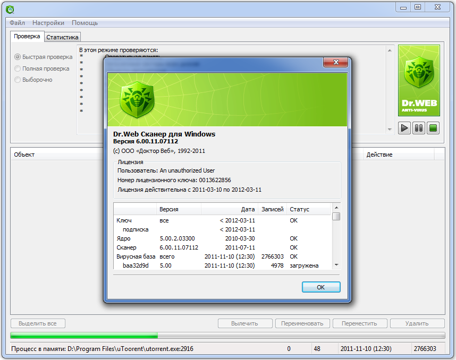The image size is (456, 360).
Task: Click the Статус column header in About dialog
Action: (x=309, y=209)
